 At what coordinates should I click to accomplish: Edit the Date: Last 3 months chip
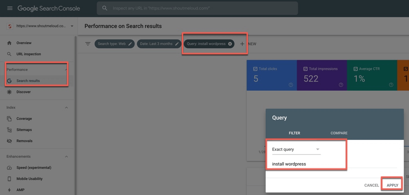tap(159, 44)
